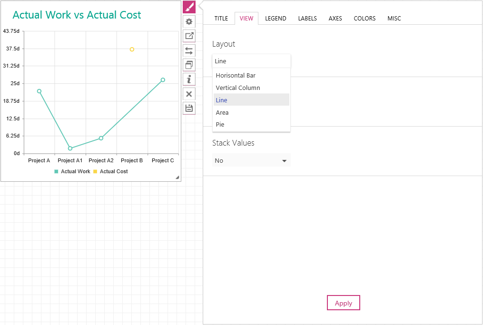Click the chart corner resize handle
The height and width of the screenshot is (325, 483).
pyautogui.click(x=177, y=177)
